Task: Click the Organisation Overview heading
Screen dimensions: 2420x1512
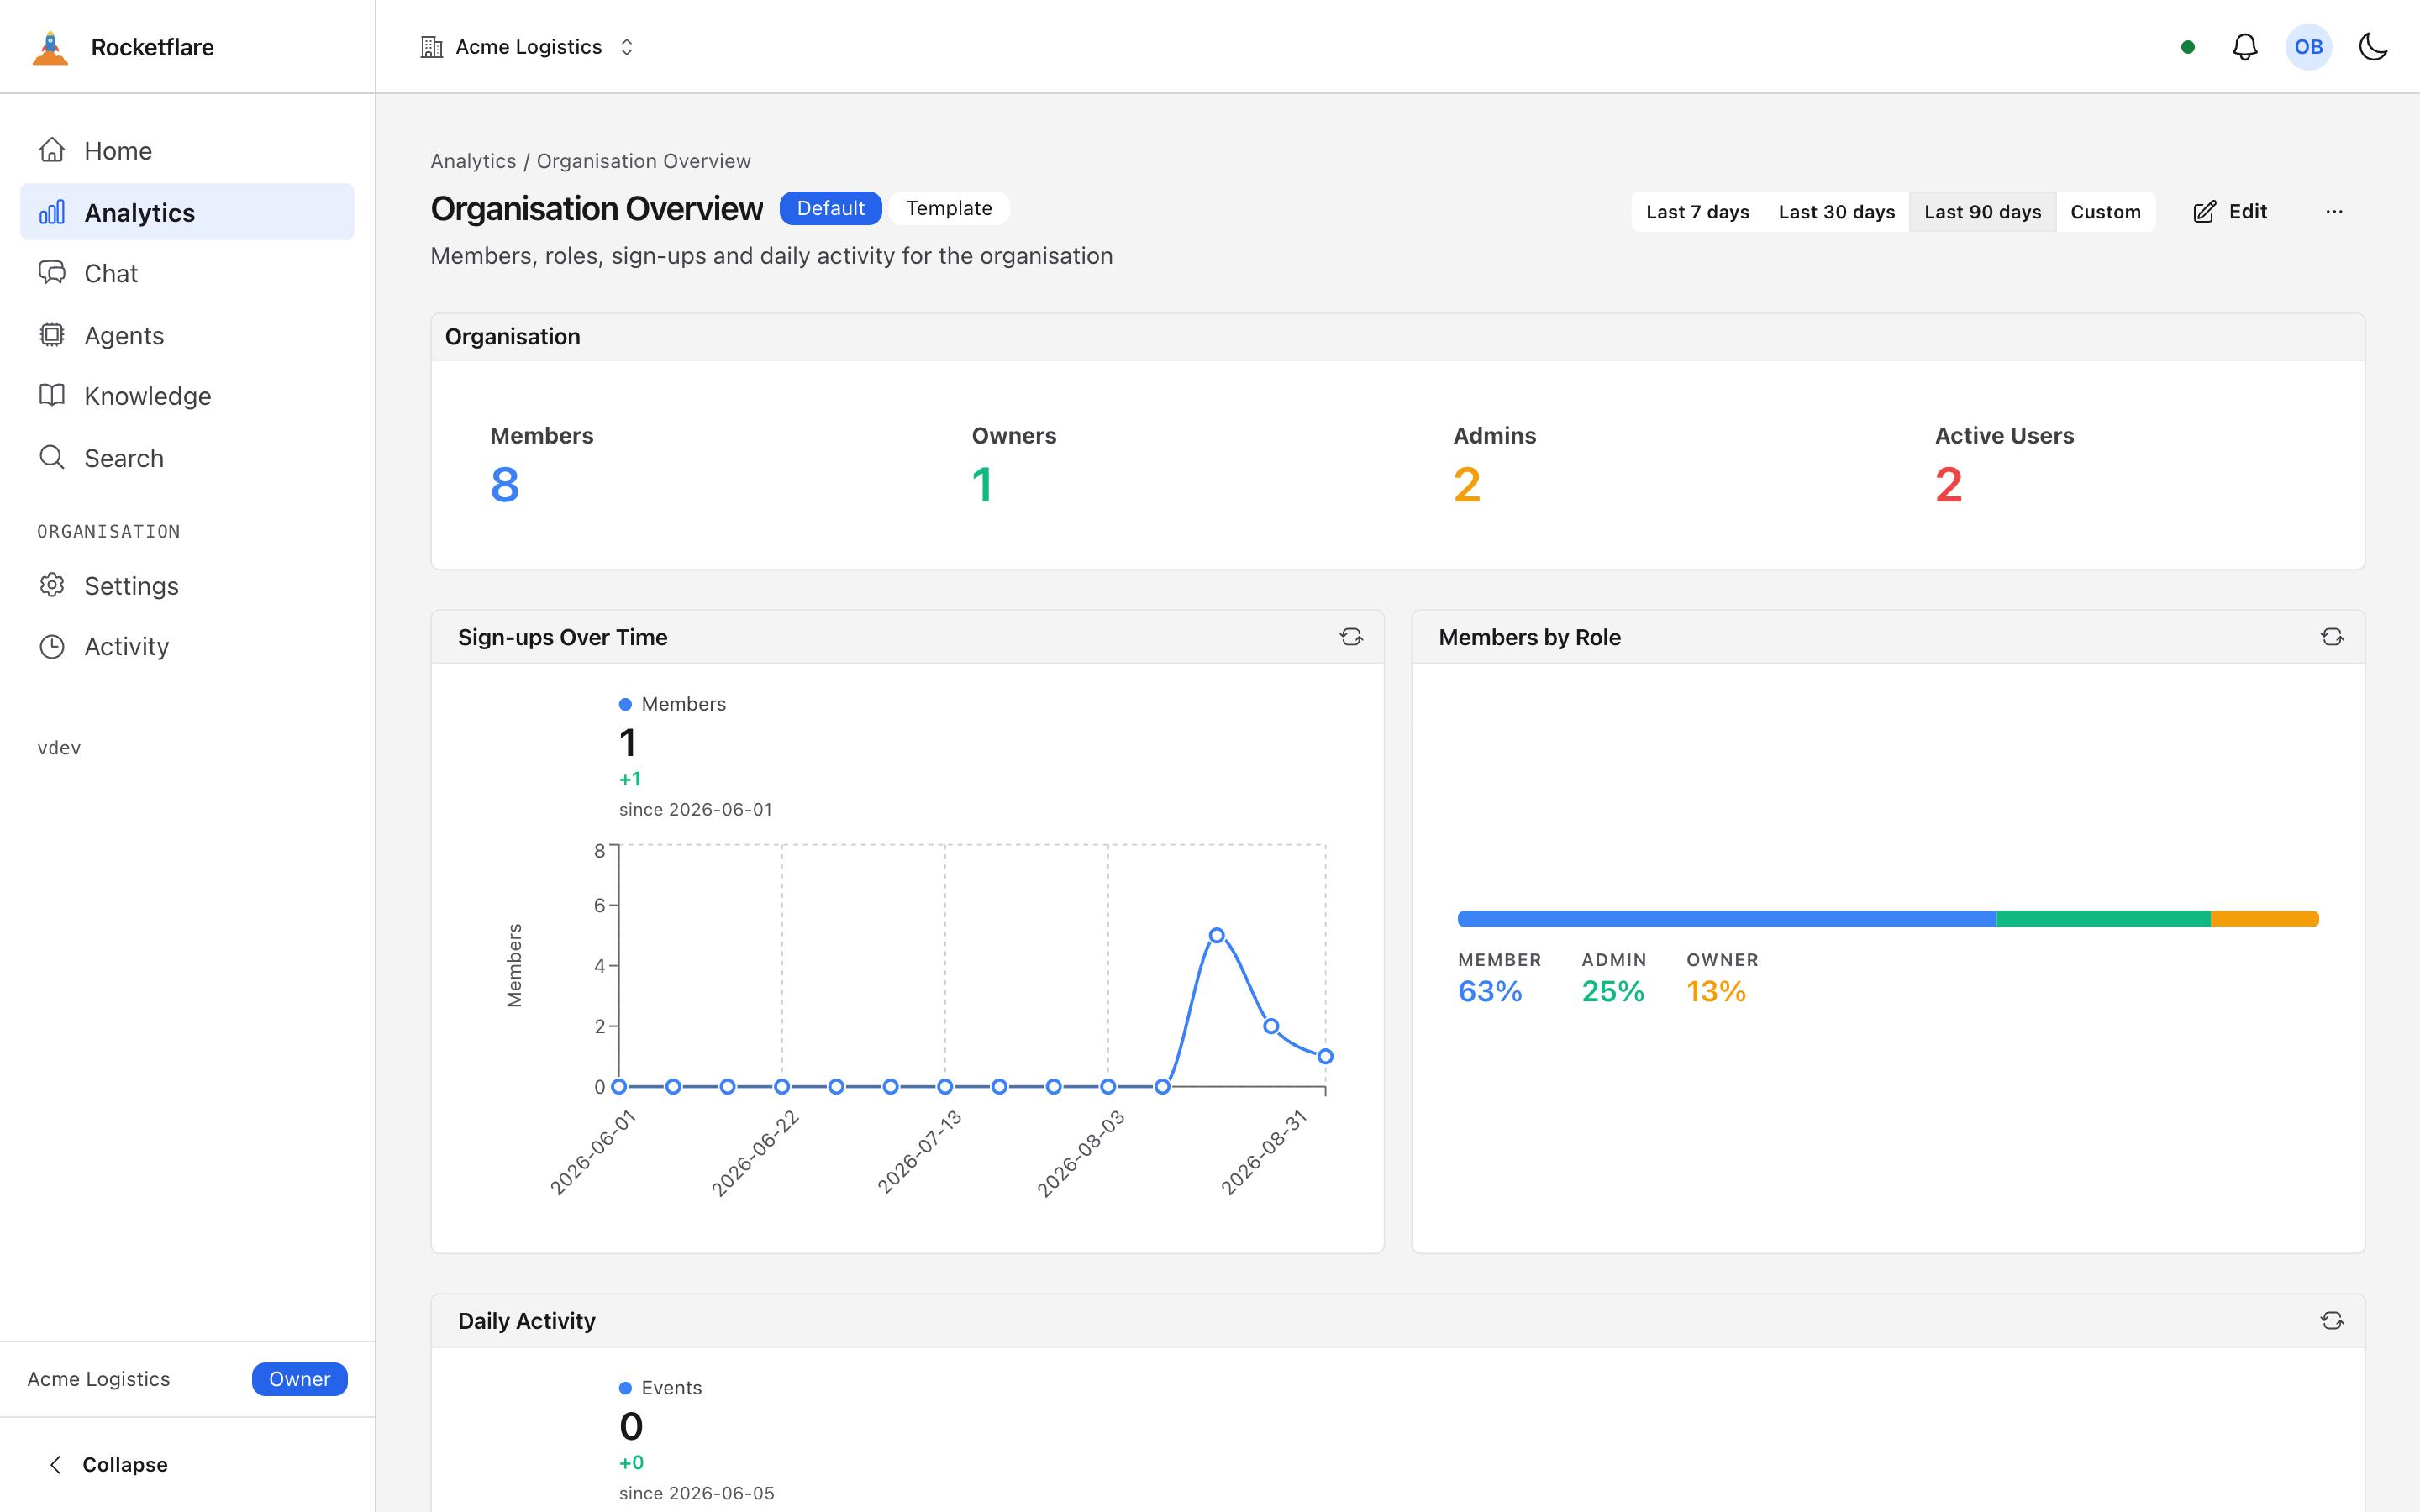Action: (596, 208)
